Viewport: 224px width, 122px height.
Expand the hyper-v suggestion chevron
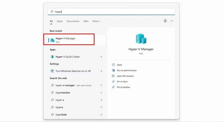tap(101, 100)
